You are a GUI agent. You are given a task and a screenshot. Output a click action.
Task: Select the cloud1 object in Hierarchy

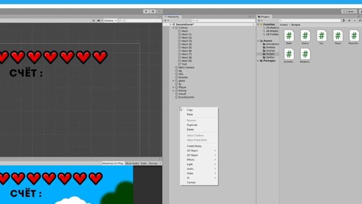tap(180, 94)
